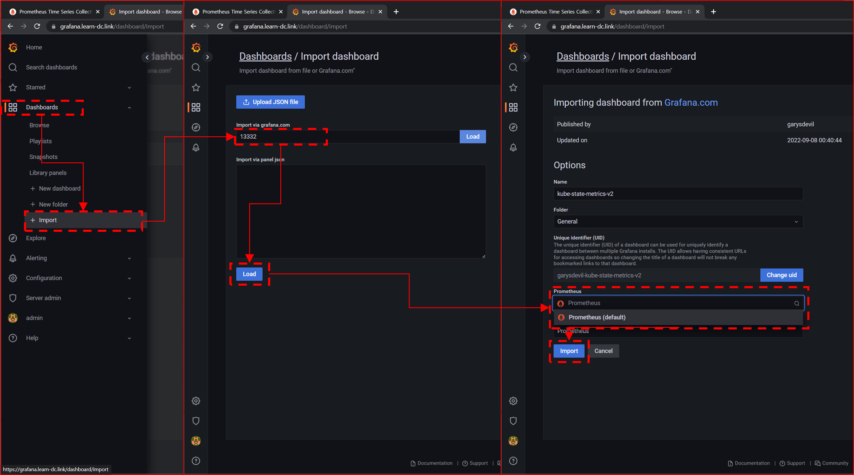
Task: Click the blue Import button next to Cancel
Action: click(x=569, y=351)
